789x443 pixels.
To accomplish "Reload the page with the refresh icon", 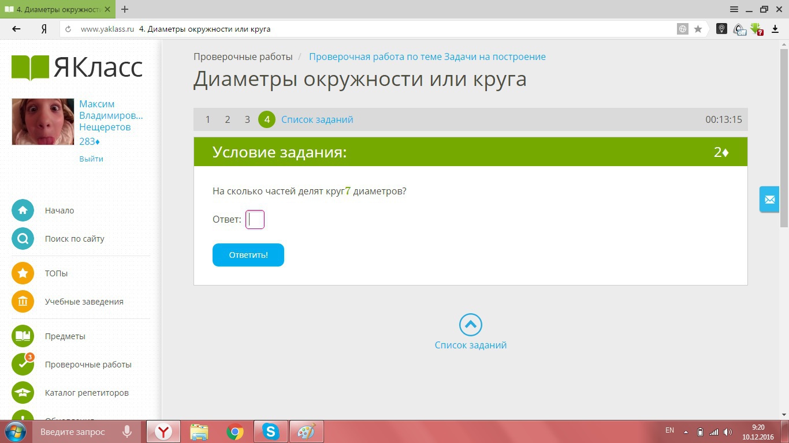I will 69,29.
